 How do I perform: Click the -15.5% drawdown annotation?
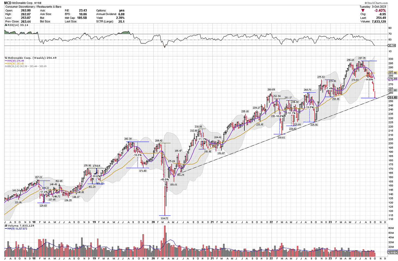coord(137,155)
